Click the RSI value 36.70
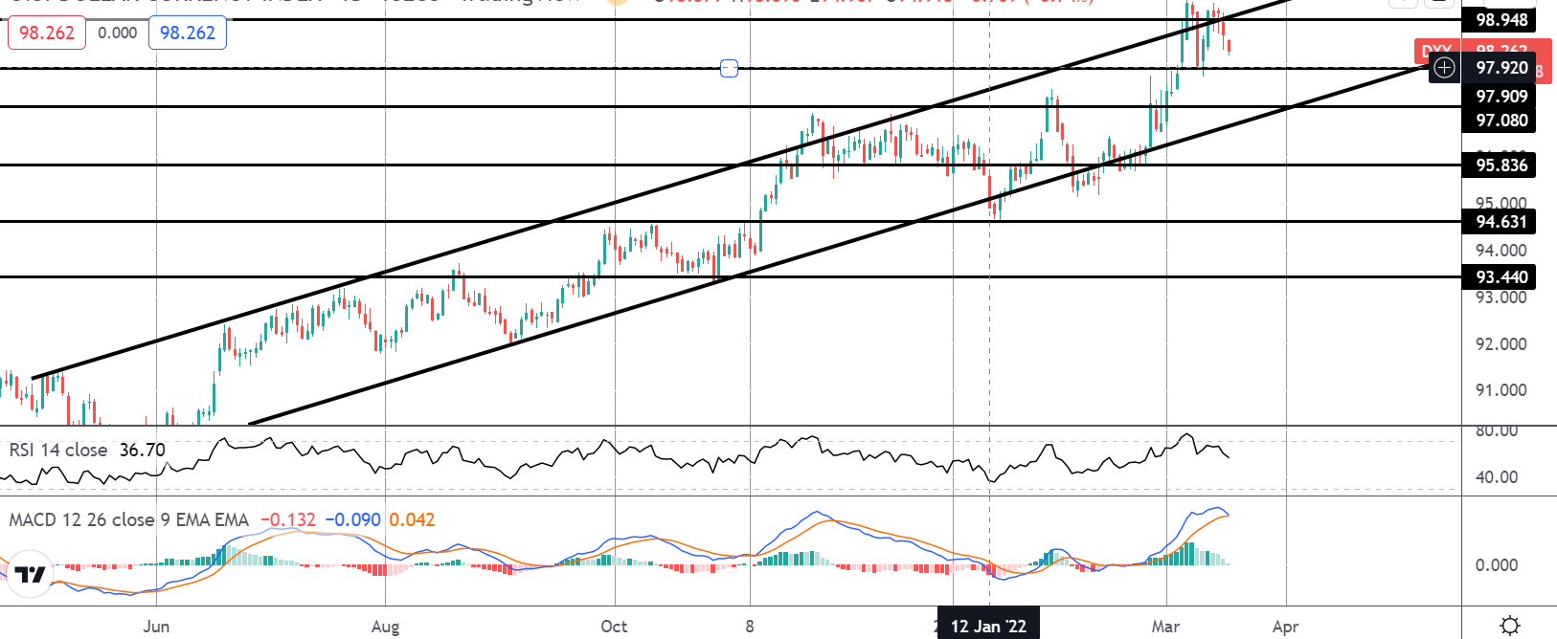Viewport: 1557px width, 639px height. point(143,450)
